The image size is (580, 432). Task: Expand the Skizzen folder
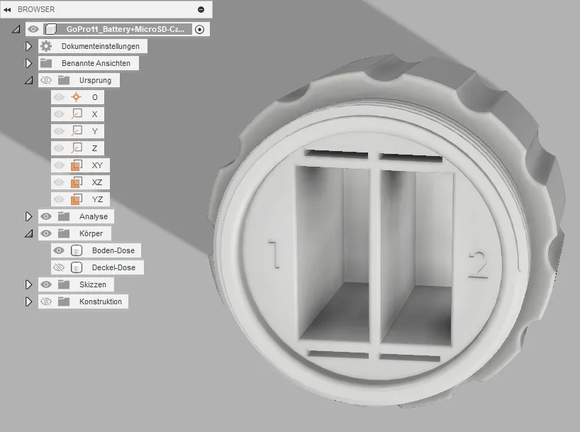pyautogui.click(x=29, y=284)
